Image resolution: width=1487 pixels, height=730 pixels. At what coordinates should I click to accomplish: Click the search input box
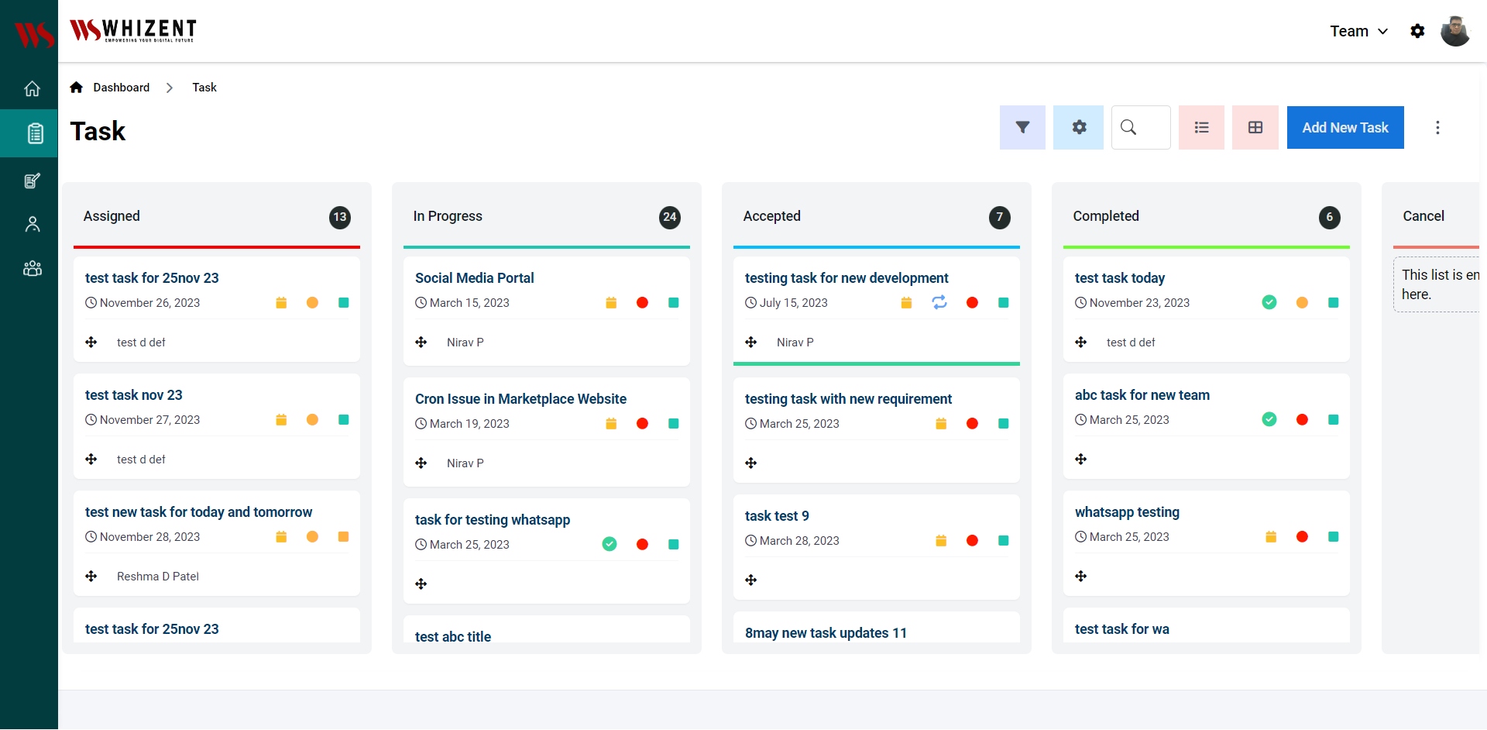pos(1141,127)
